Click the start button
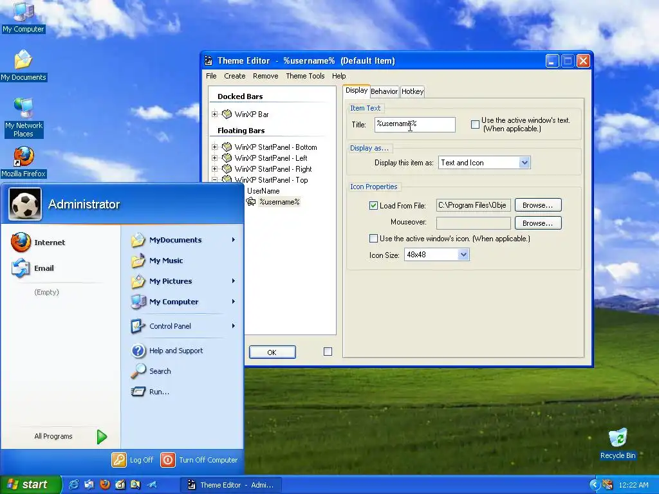Screen dimensions: 659x494 click(x=30, y=485)
